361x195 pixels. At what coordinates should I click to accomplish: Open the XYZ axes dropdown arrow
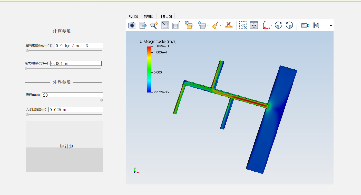[272, 25]
